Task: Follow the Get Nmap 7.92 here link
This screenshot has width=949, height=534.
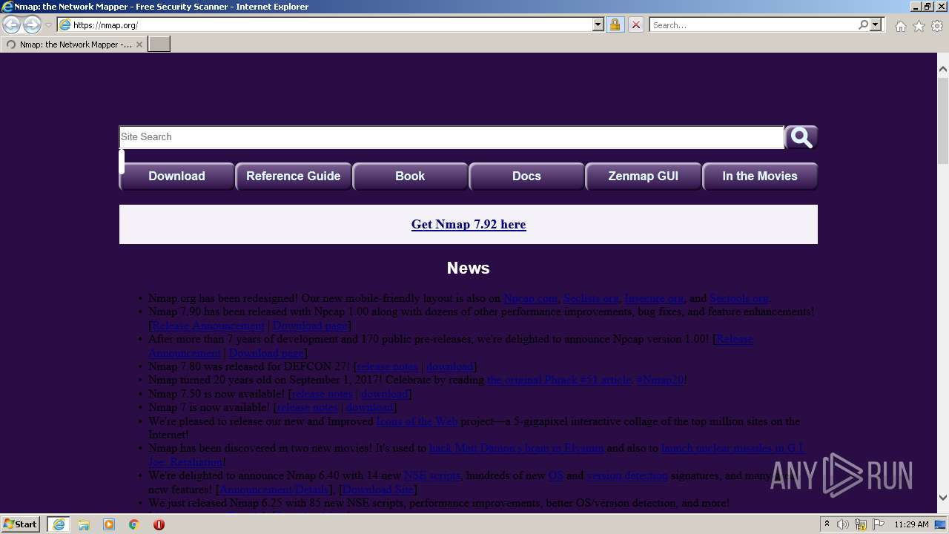Action: tap(469, 224)
